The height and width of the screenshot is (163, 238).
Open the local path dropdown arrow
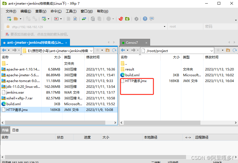(x=91, y=51)
